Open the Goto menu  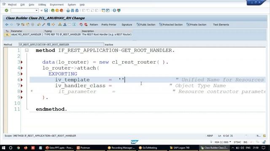[31, 5]
